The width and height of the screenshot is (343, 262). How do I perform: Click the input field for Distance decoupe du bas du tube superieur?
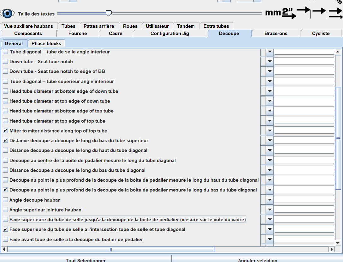coord(304,140)
